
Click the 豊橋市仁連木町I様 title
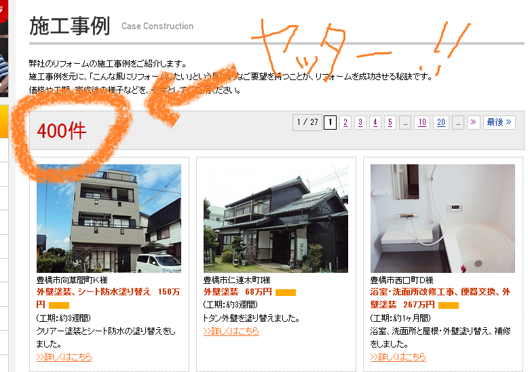[x=237, y=280]
